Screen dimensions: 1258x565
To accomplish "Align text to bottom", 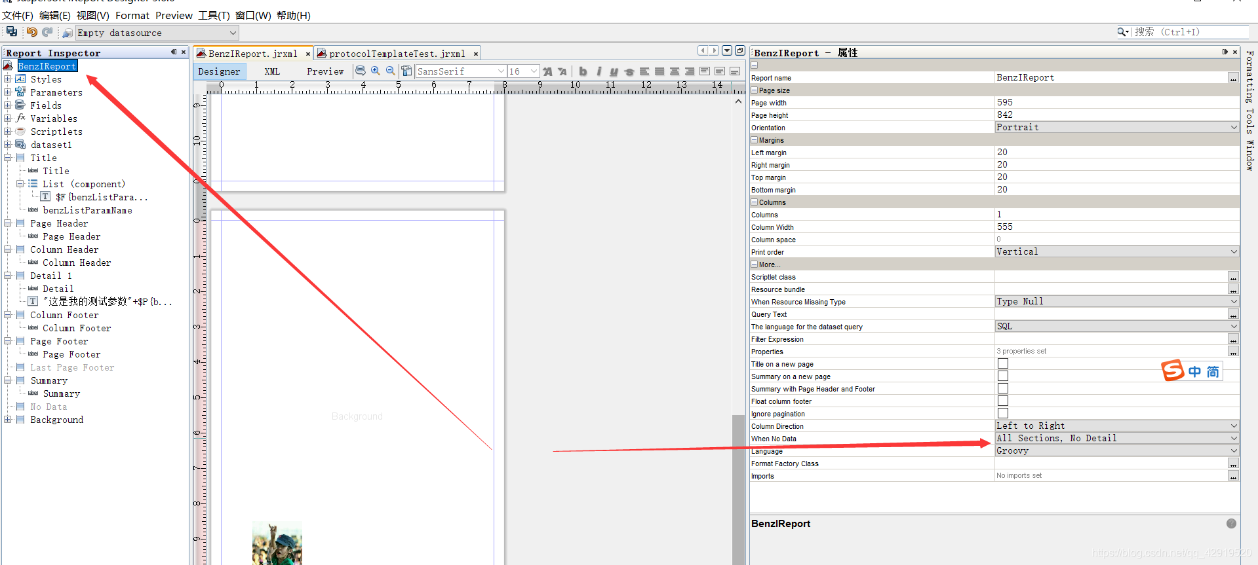I will [x=735, y=71].
